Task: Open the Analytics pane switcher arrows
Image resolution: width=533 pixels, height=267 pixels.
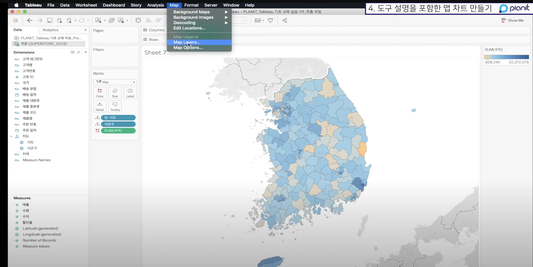Action: (86, 30)
